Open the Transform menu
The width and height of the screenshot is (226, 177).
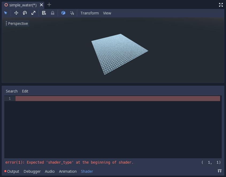90,13
